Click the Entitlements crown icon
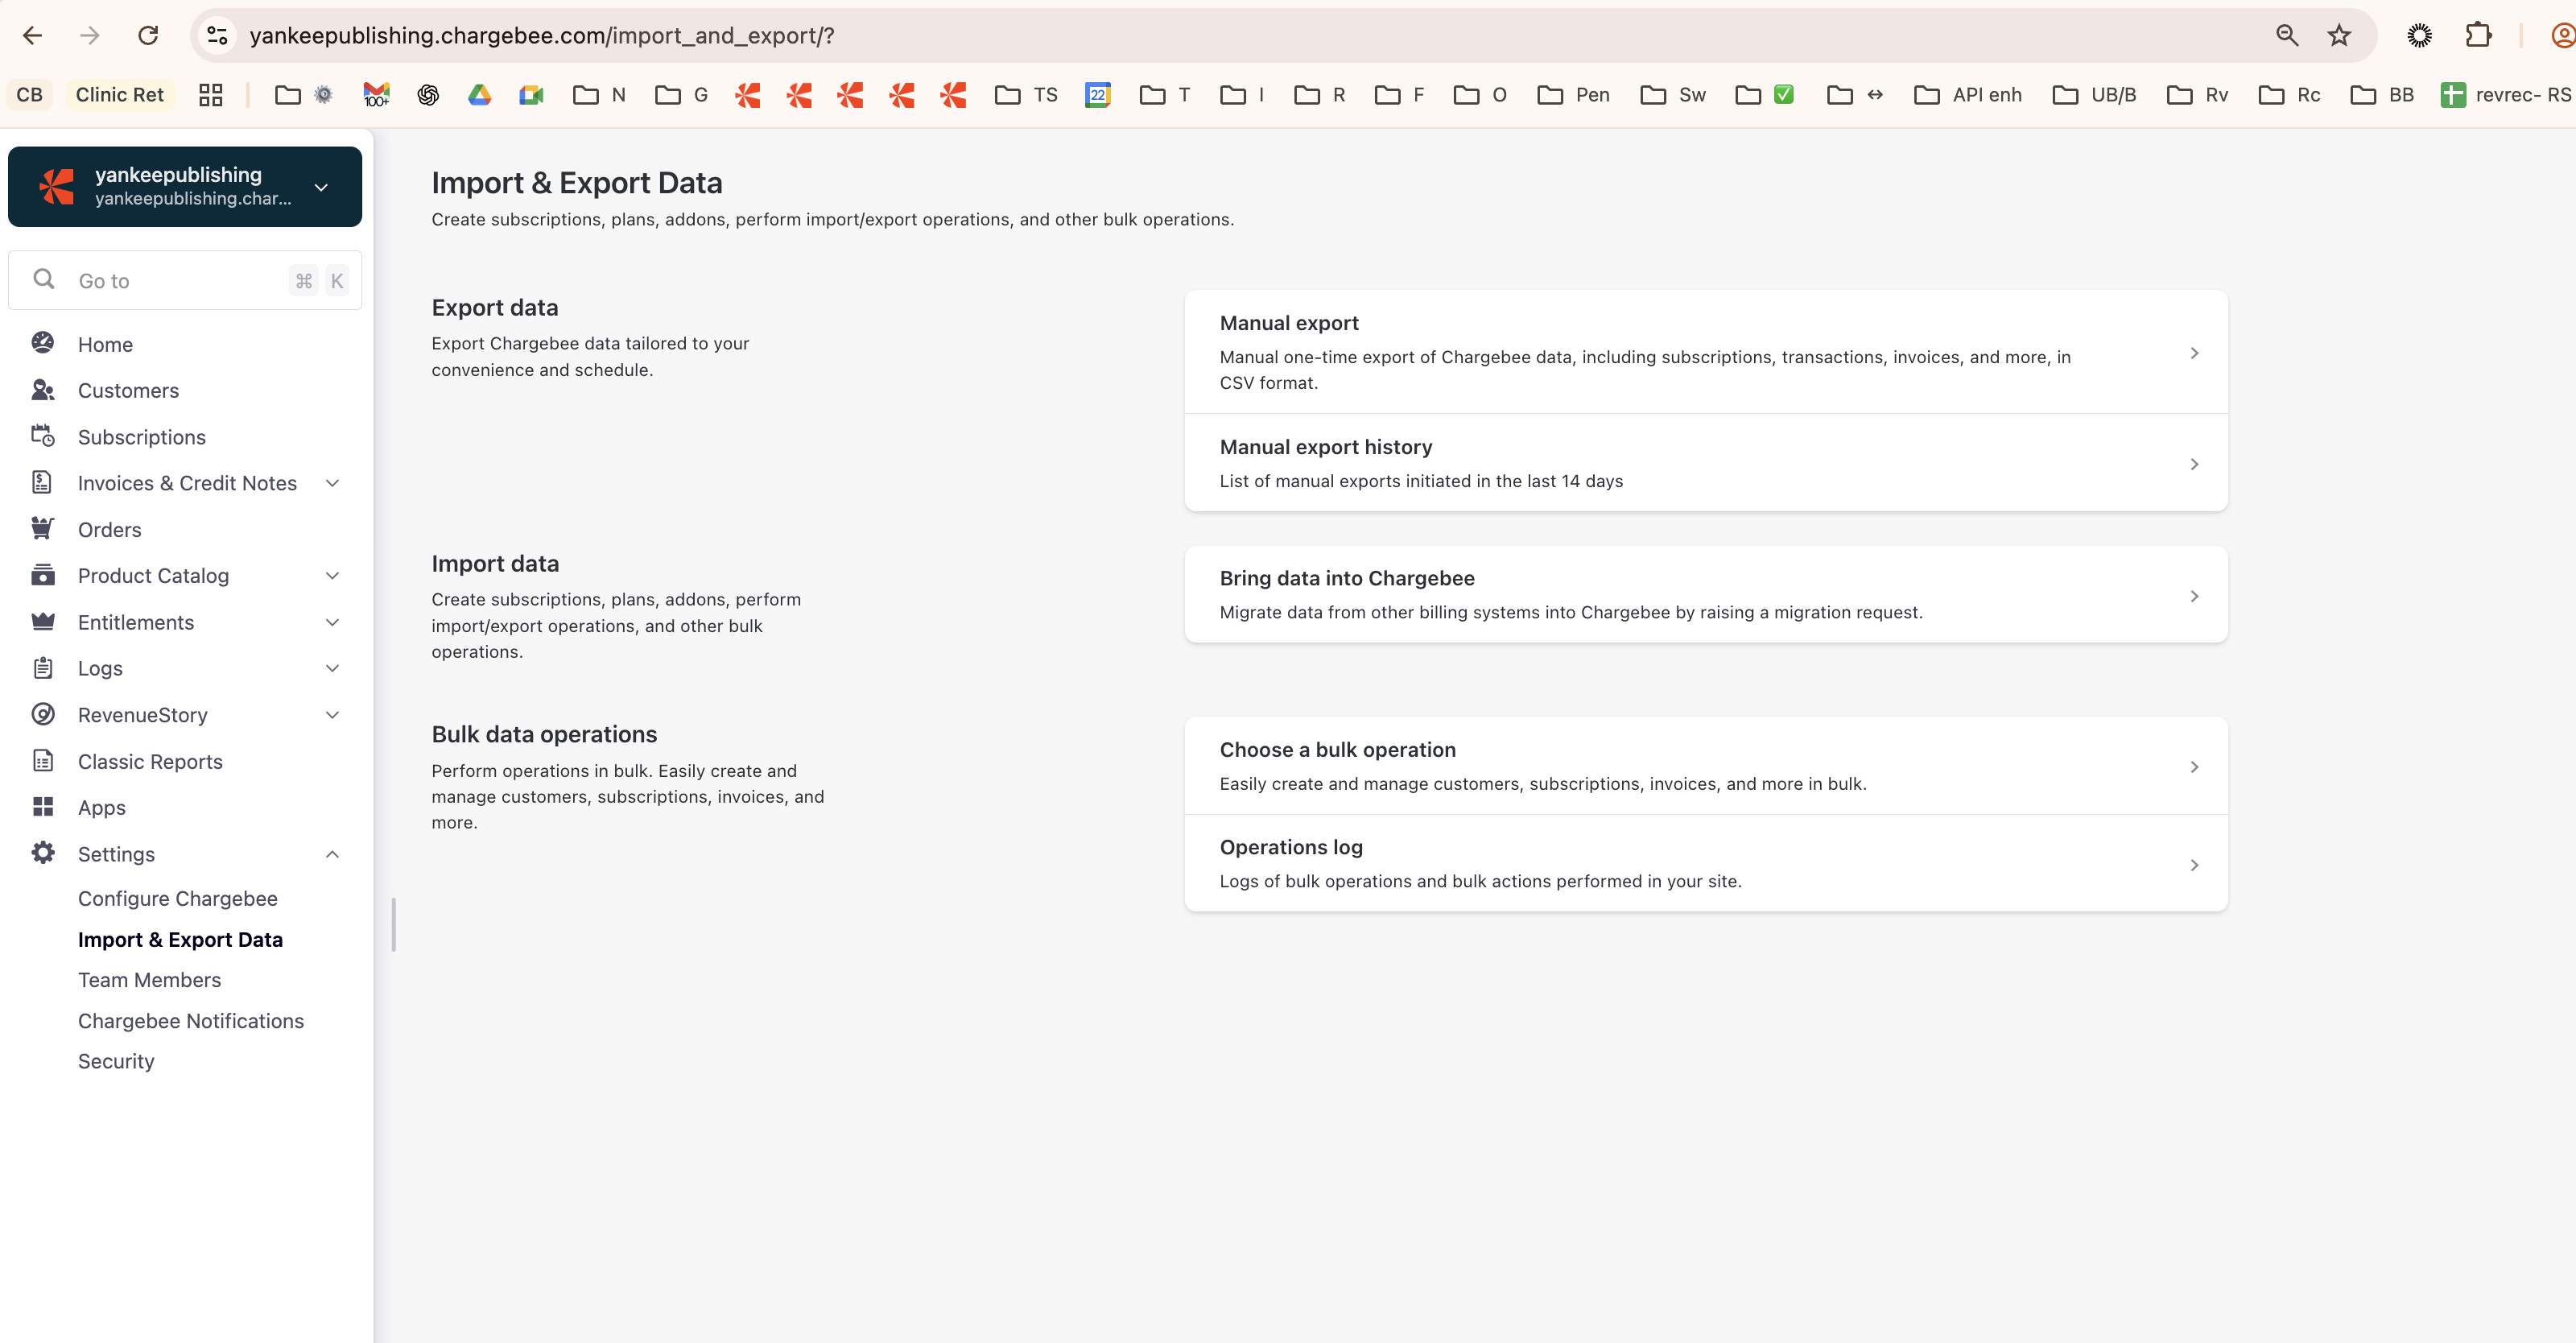The image size is (2576, 1343). tap(42, 622)
